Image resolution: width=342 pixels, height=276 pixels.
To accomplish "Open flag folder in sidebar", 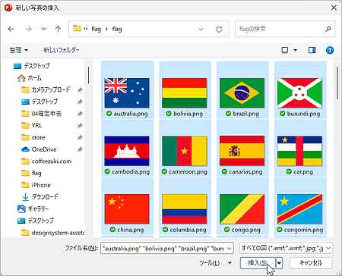I will [x=31, y=173].
